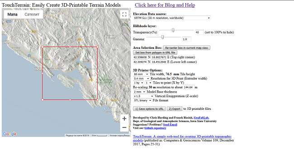The height and width of the screenshot is (165, 294).
Task: Click the Google logo on map
Action: tap(10, 134)
